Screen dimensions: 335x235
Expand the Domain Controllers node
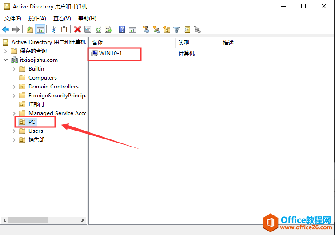tap(14, 87)
